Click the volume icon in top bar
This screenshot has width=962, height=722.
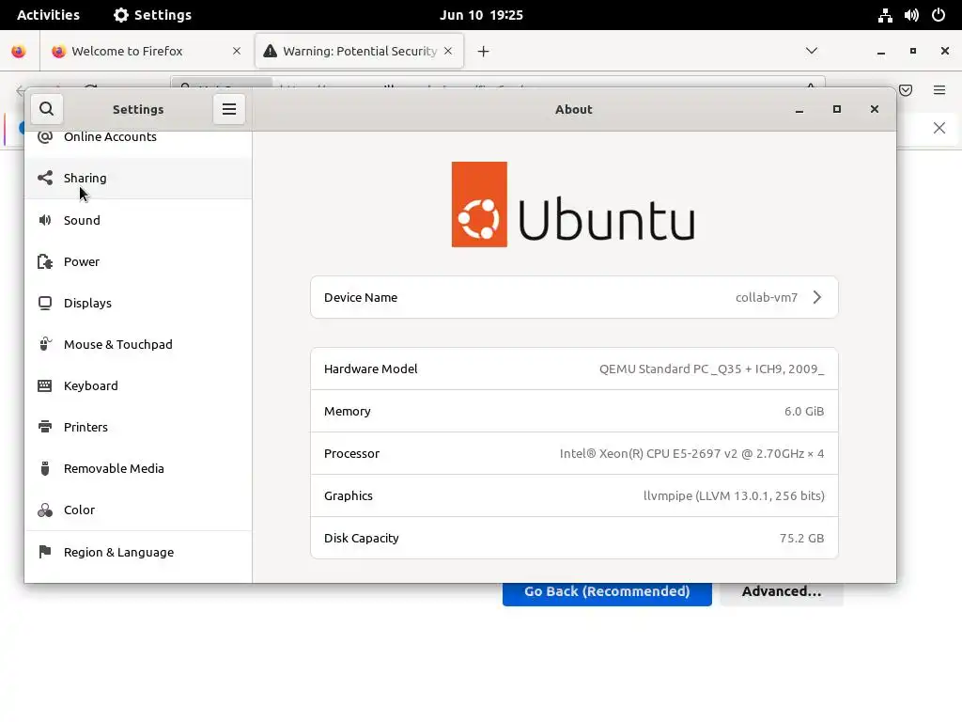pos(911,15)
